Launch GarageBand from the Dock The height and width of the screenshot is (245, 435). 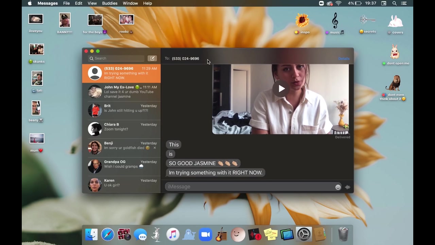tap(222, 234)
